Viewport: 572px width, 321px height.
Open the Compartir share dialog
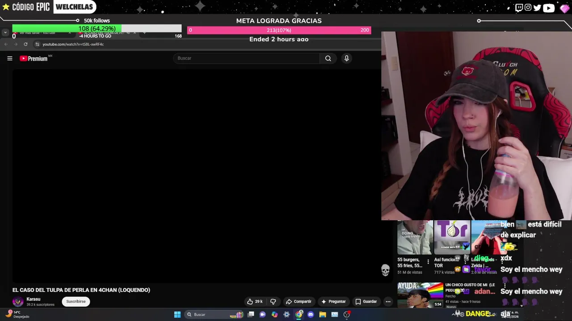click(299, 301)
